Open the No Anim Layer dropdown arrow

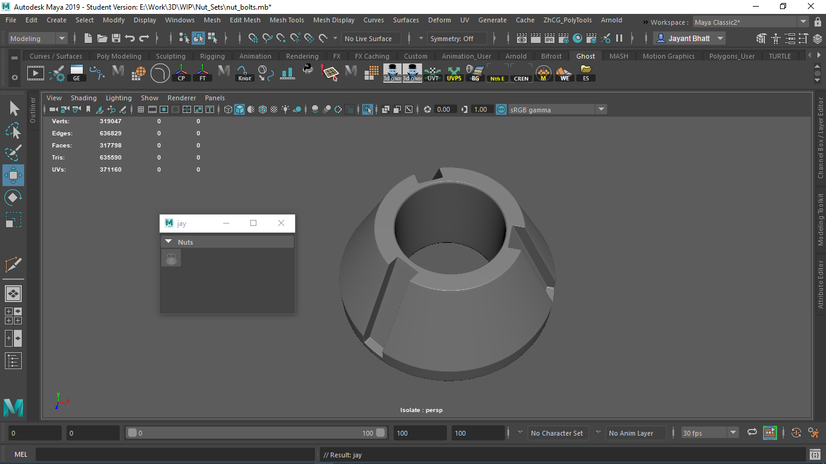coord(599,433)
